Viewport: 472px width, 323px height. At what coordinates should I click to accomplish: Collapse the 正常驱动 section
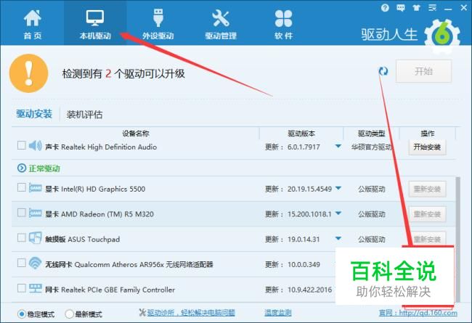point(22,168)
